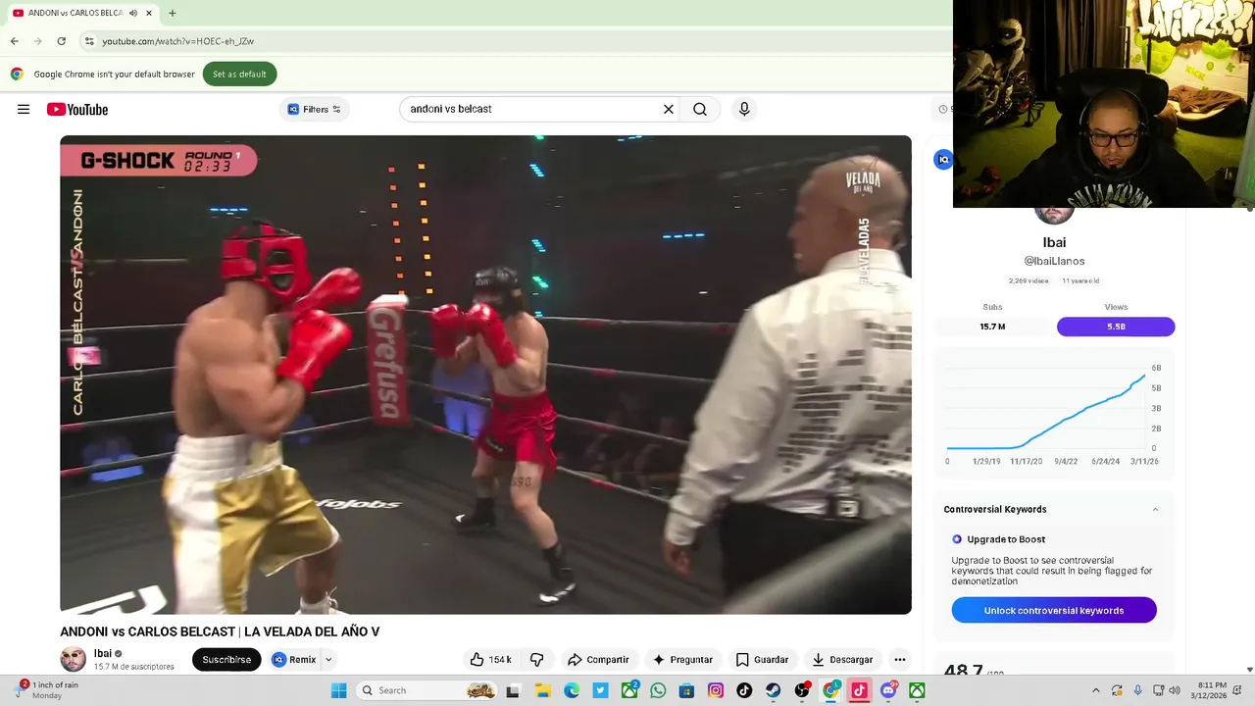Open the weather widget 1 inch of rain
Viewport: 1255px width, 706px height.
pos(47,690)
